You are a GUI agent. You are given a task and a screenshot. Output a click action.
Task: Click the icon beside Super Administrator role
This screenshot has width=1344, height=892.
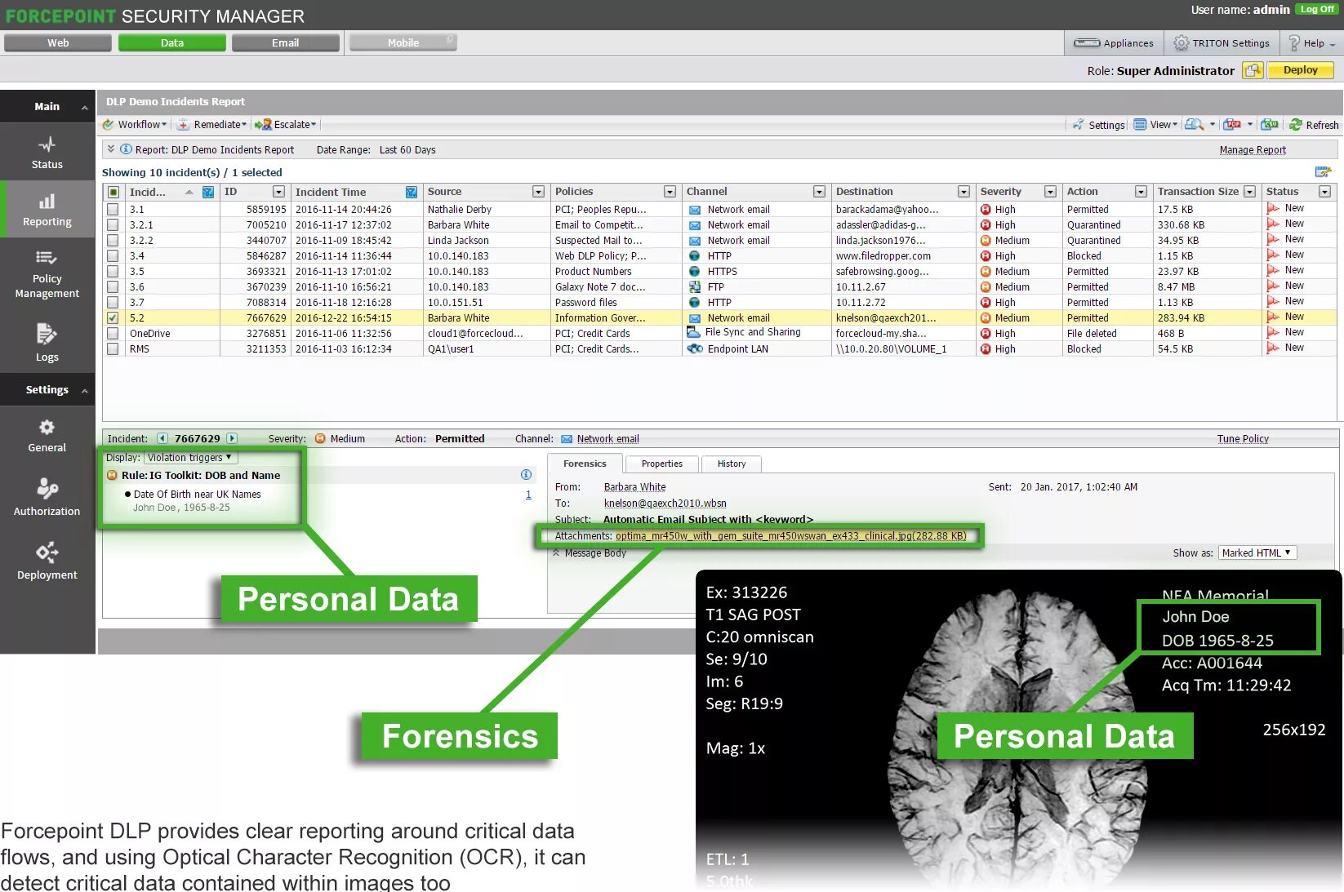(x=1253, y=70)
